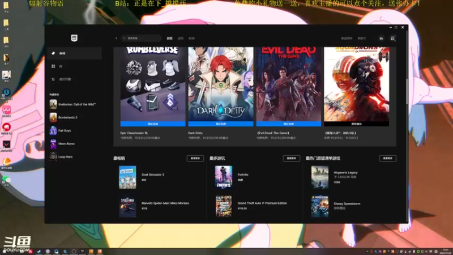
Task: Launch Neon Abyss from quick launch
Action: pyautogui.click(x=75, y=144)
